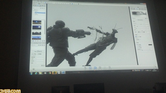Select the backplate image background radio button
The height and width of the screenshot is (93, 166).
(136, 40)
